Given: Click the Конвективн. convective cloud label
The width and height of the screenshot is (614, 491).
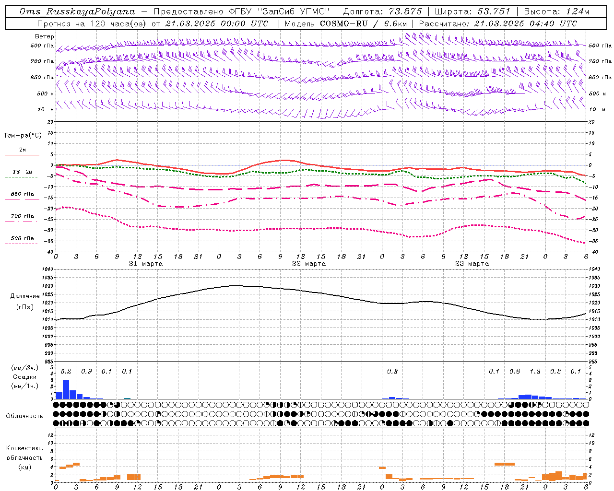Looking at the screenshot, I should (24, 448).
